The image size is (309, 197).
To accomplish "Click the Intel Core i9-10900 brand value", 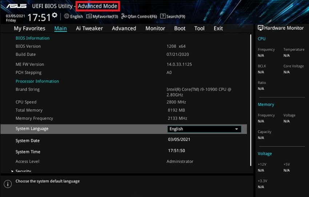I will click(x=199, y=92).
